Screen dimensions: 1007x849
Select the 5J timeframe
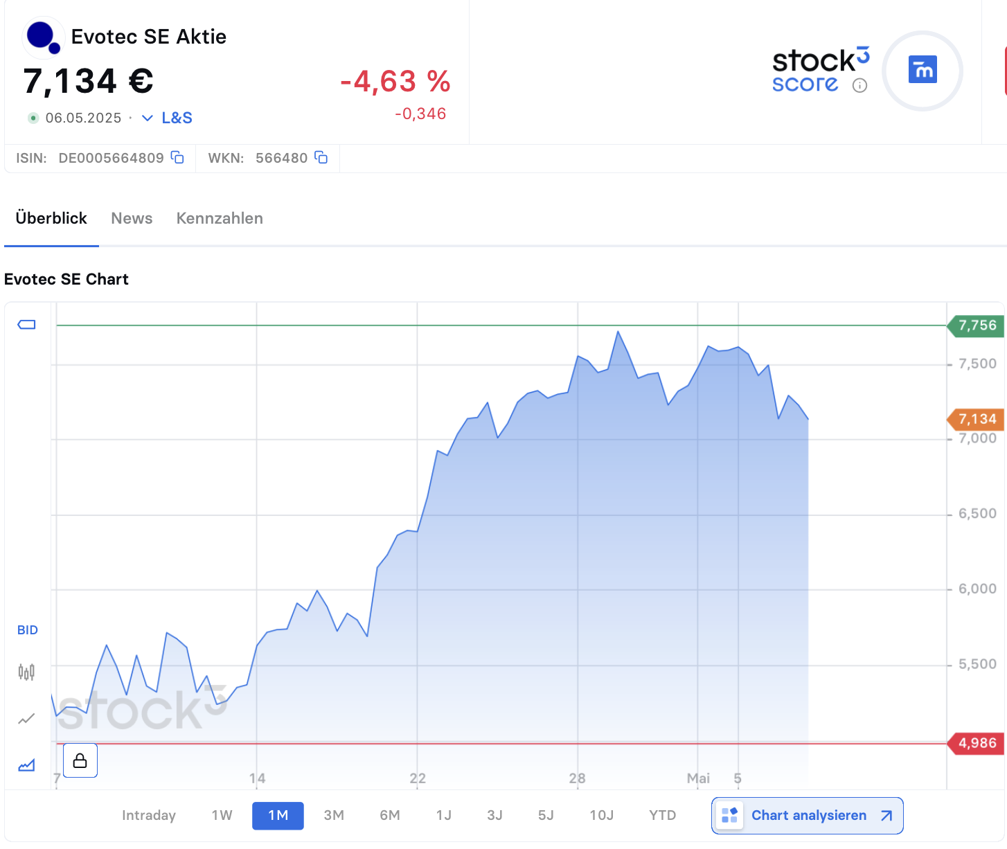click(546, 815)
